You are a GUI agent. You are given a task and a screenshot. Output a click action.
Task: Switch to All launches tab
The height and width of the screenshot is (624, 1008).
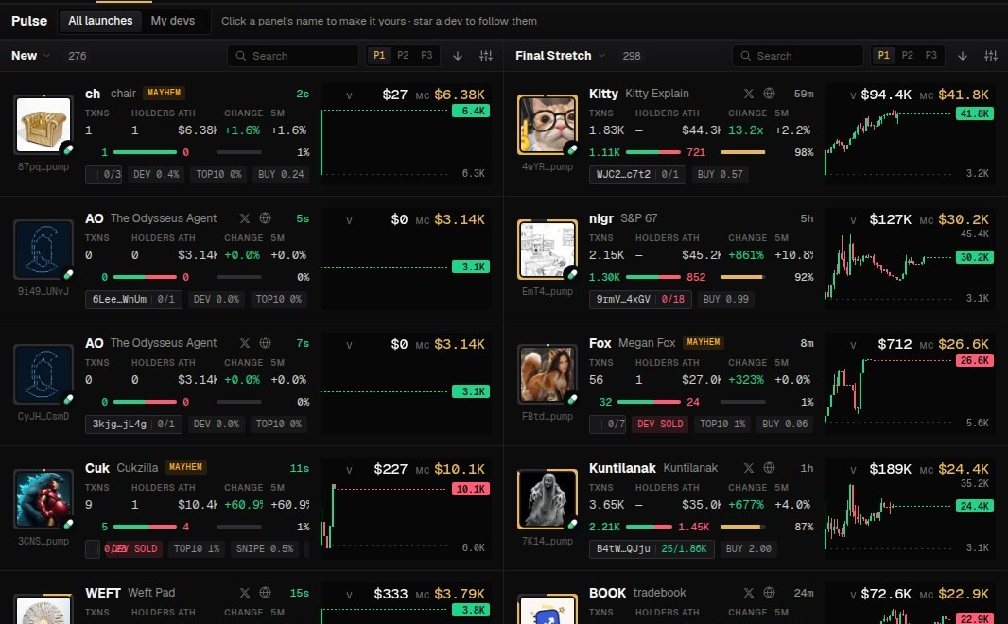[100, 21]
